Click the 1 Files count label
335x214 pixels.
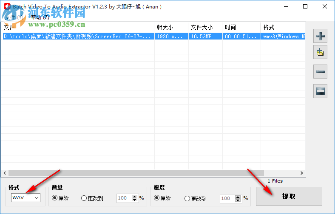pos(275,181)
